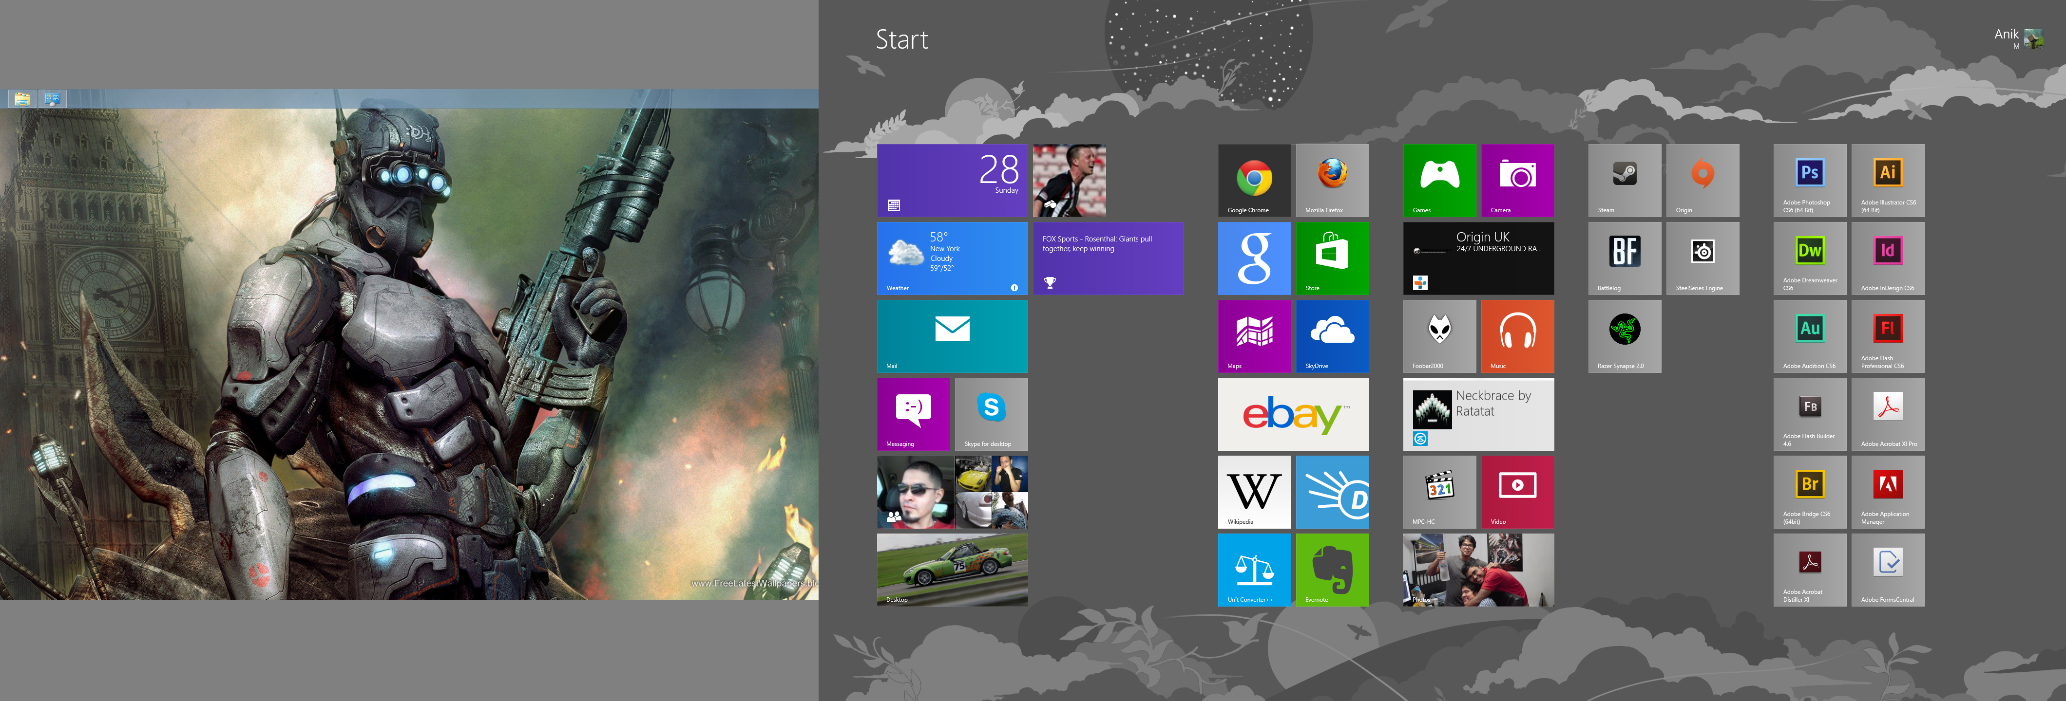Open the Weather tile for New York
The image size is (2066, 701).
pyautogui.click(x=952, y=258)
